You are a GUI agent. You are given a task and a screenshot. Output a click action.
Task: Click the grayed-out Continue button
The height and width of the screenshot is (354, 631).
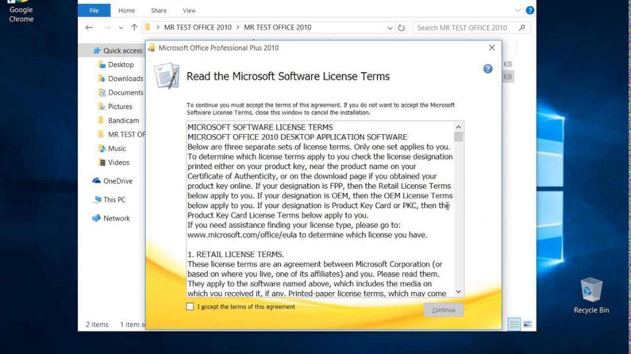(444, 310)
